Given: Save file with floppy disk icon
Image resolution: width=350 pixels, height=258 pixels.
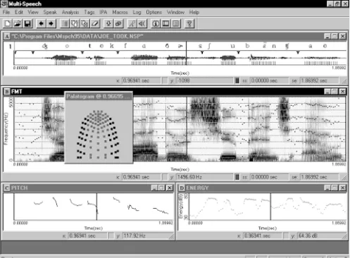Looking at the screenshot, I should tap(27, 23).
